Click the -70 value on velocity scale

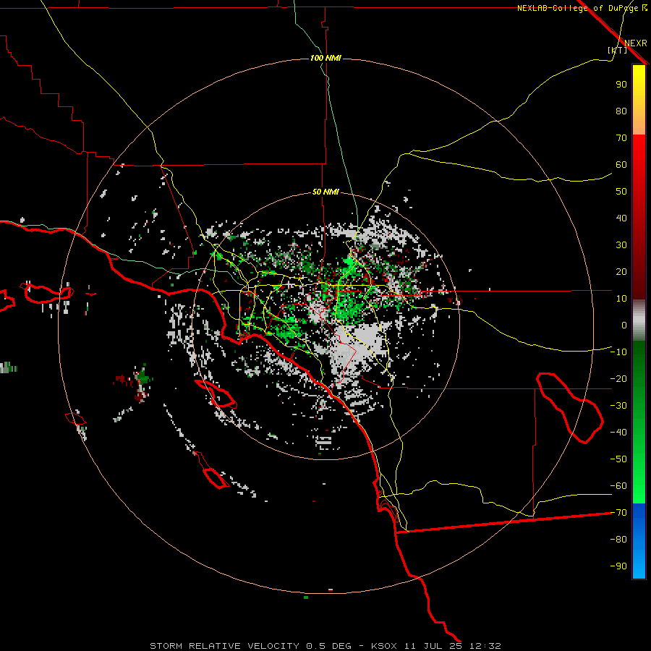coord(618,513)
